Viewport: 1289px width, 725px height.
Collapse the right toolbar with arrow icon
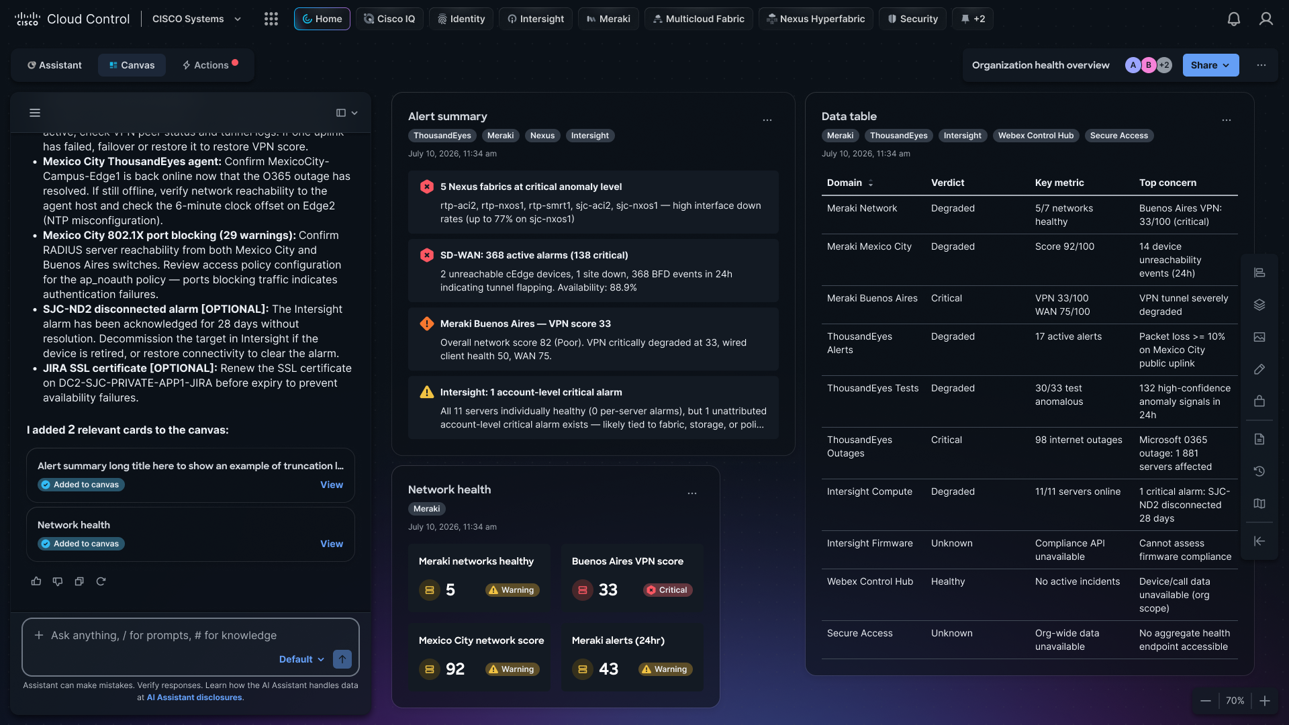click(x=1259, y=541)
